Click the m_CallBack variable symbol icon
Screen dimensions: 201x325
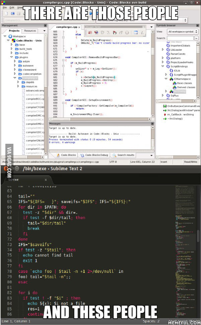[x=164, y=114]
